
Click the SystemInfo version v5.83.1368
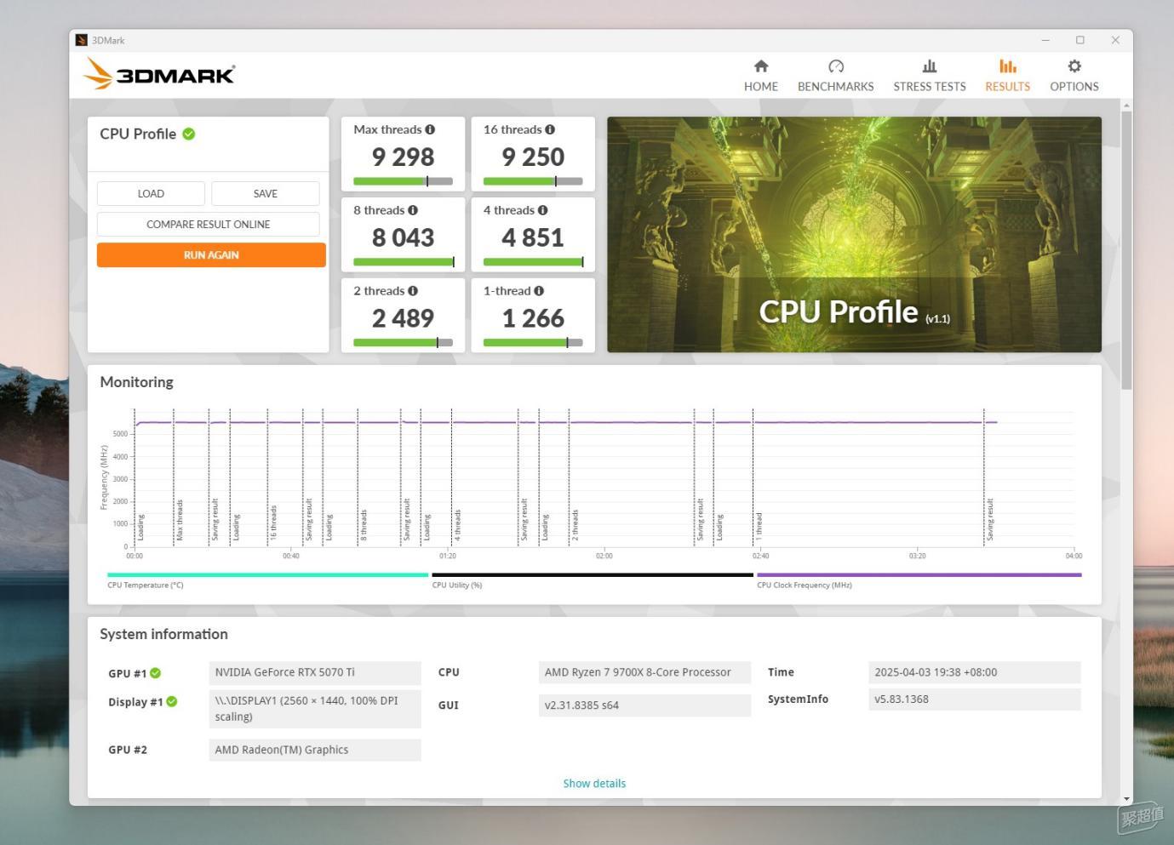click(974, 699)
